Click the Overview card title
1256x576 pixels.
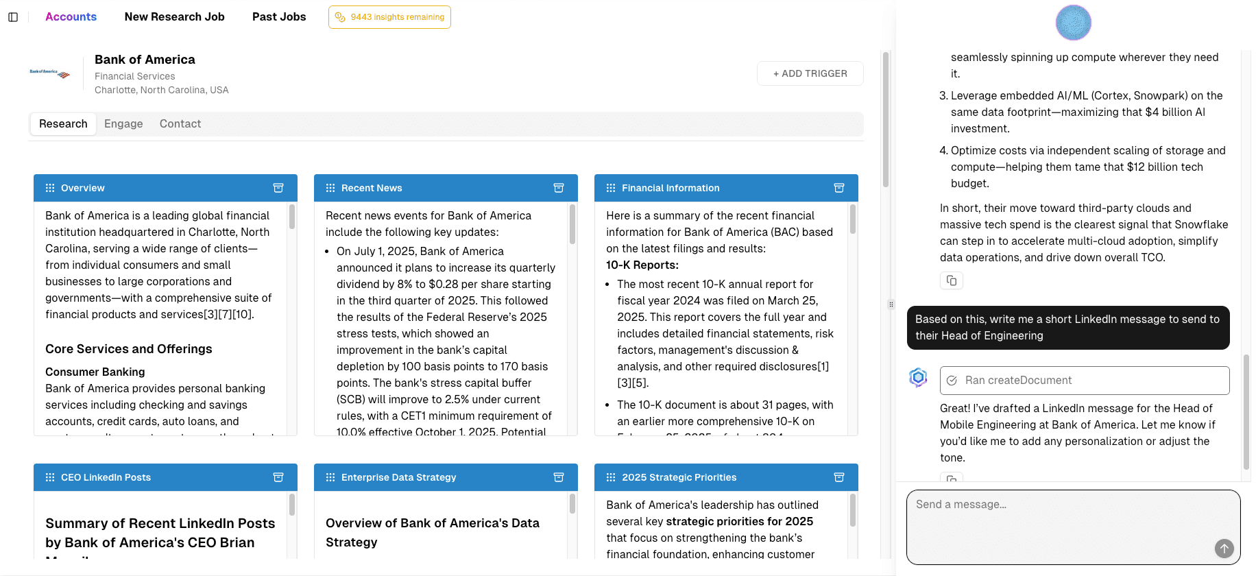coord(83,188)
